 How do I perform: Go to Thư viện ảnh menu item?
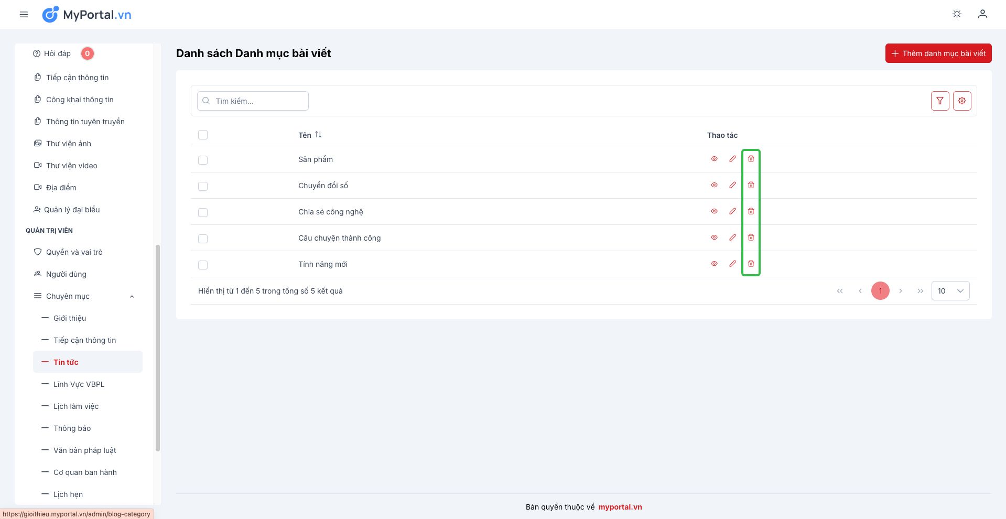(68, 144)
